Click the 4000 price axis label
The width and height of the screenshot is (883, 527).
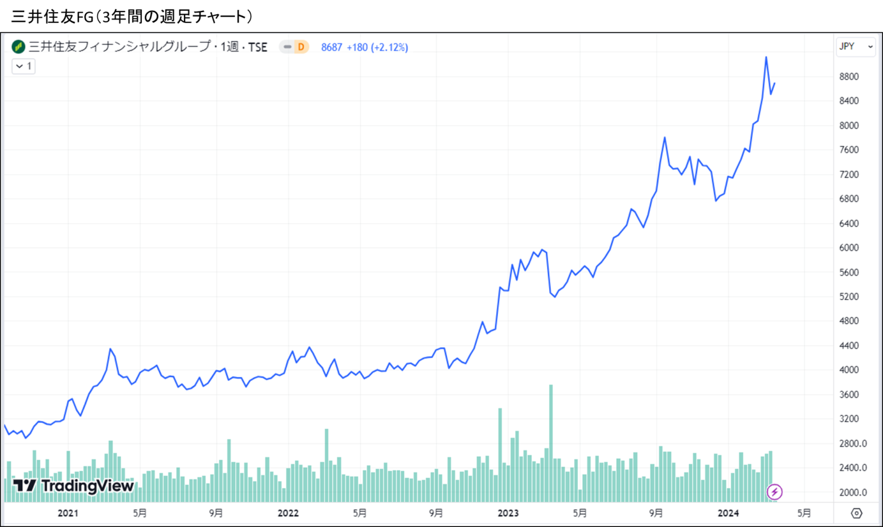(849, 370)
